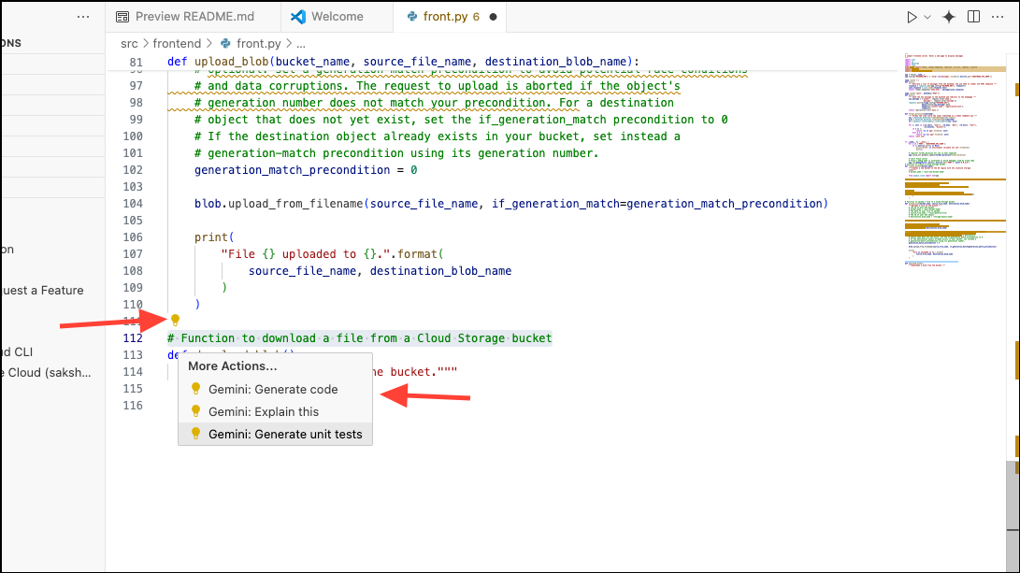
Task: Click unsaved dot on front.py tab
Action: [x=493, y=17]
